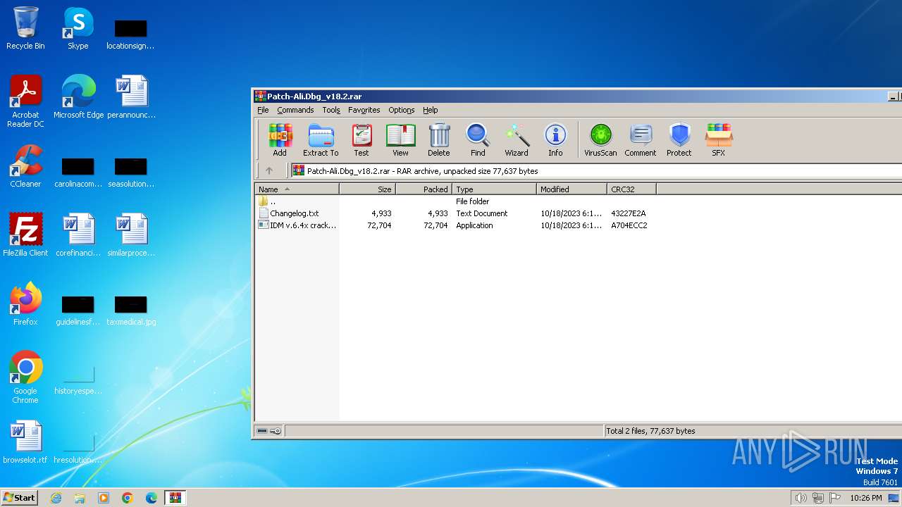Click the archive path address field

point(595,170)
